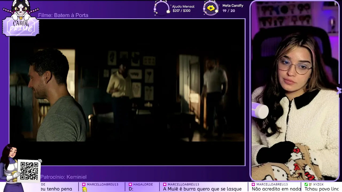
Task: Click the HAGALORDE username in ticker
Action: pyautogui.click(x=143, y=185)
